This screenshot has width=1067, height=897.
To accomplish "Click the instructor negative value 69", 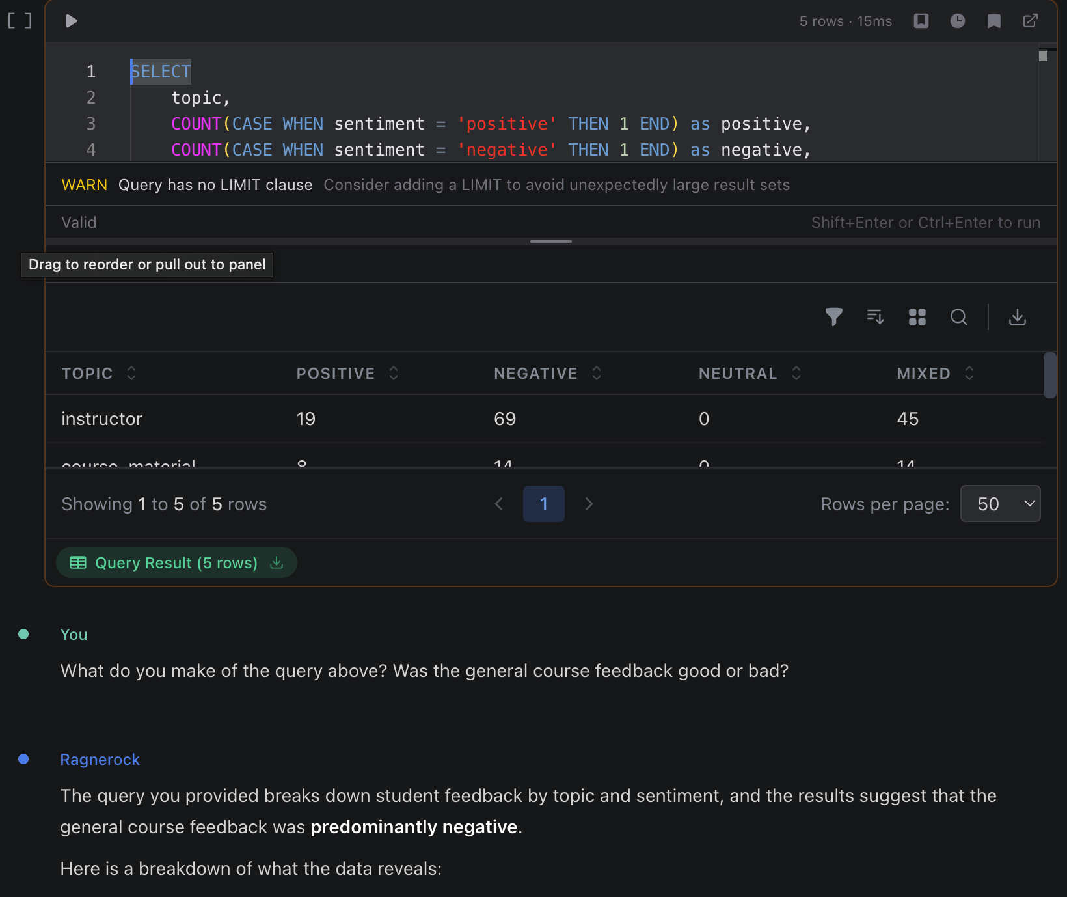I will [505, 419].
